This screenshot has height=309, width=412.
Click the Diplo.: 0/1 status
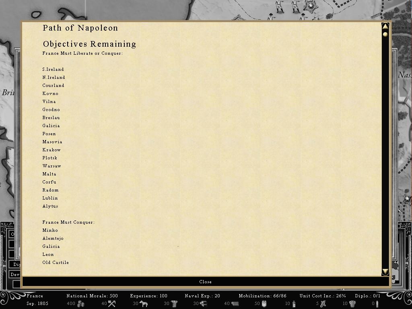tap(367, 296)
